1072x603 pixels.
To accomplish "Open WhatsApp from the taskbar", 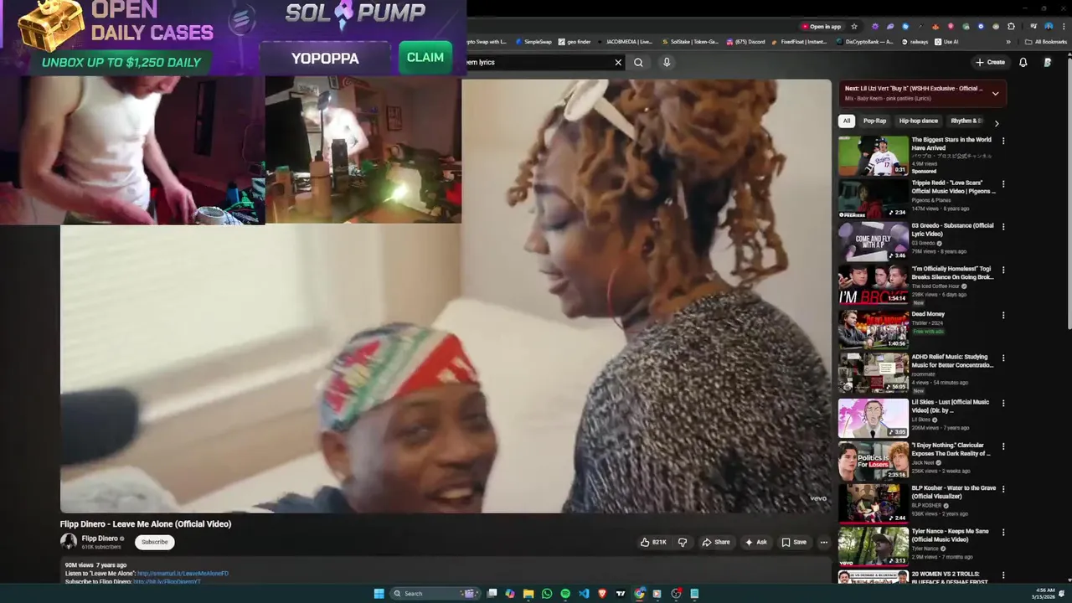I will (x=547, y=593).
